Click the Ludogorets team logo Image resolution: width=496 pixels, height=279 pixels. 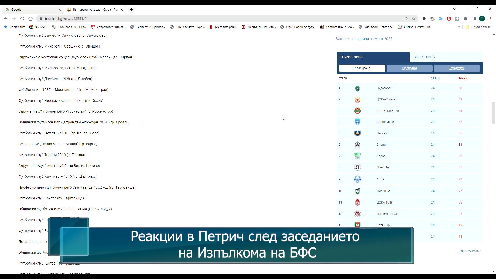click(x=357, y=89)
